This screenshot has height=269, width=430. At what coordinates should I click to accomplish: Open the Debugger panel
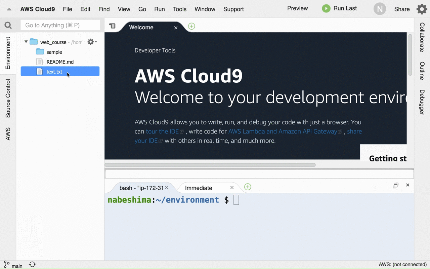click(422, 102)
